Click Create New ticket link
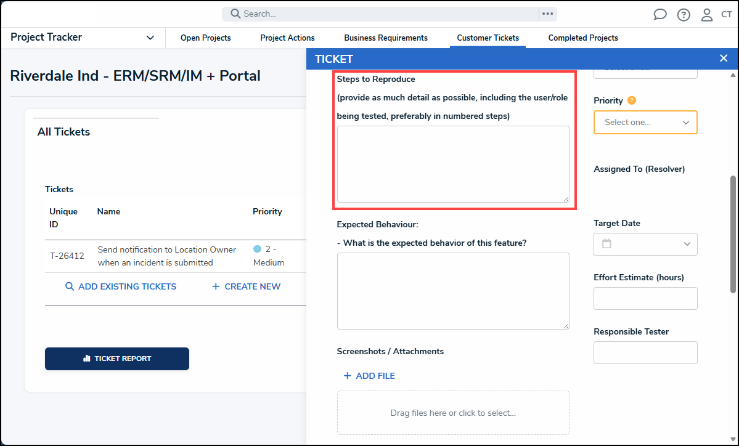Screen dimensions: 739x446 tap(246, 286)
